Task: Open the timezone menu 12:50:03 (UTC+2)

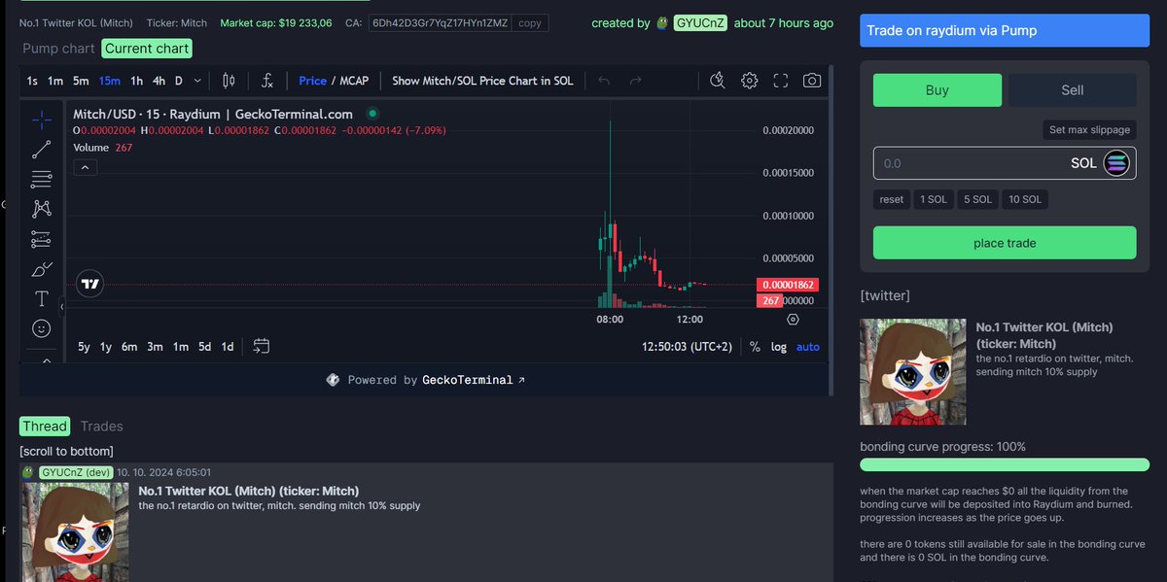Action: point(687,347)
